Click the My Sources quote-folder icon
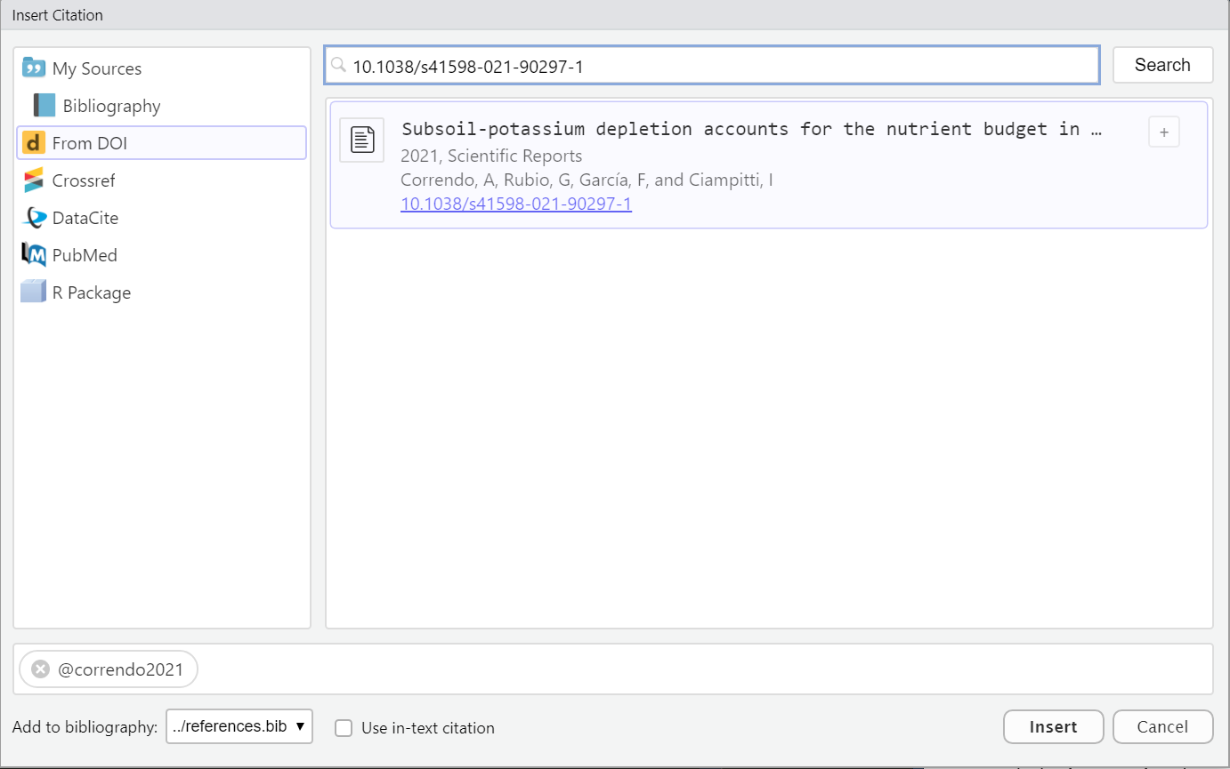Viewport: 1230px width, 769px height. tap(34, 68)
